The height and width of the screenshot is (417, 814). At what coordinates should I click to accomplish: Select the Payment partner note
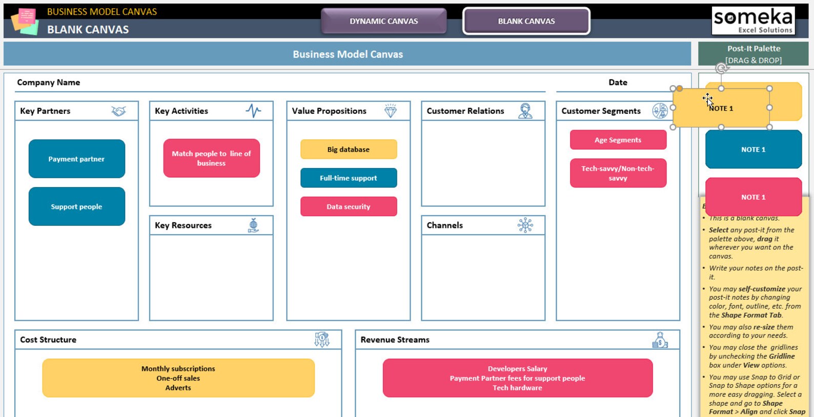(x=77, y=159)
